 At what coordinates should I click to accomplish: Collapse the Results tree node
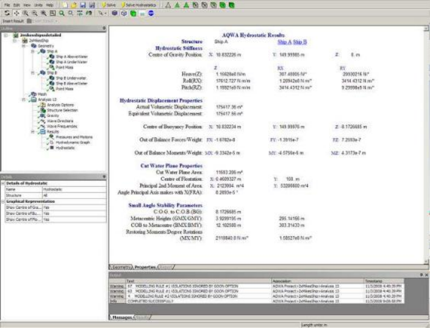point(33,131)
